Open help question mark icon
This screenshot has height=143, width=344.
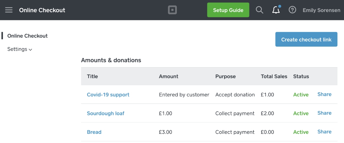coord(292,10)
